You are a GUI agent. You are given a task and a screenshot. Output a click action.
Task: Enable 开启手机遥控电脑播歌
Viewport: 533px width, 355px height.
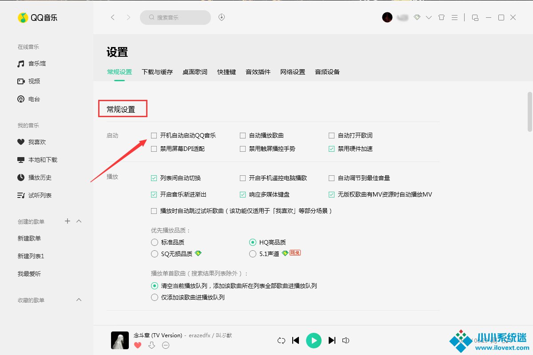click(x=243, y=178)
